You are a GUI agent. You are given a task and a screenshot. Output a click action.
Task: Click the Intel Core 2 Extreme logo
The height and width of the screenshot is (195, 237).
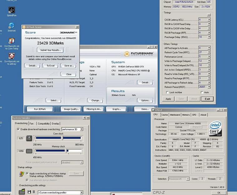[x=215, y=128]
